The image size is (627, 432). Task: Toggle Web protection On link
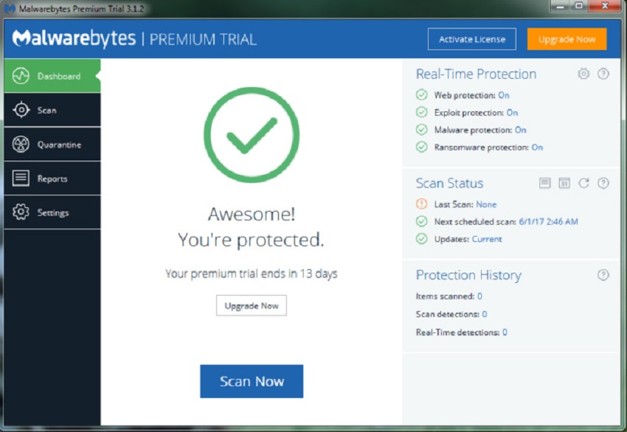point(503,95)
